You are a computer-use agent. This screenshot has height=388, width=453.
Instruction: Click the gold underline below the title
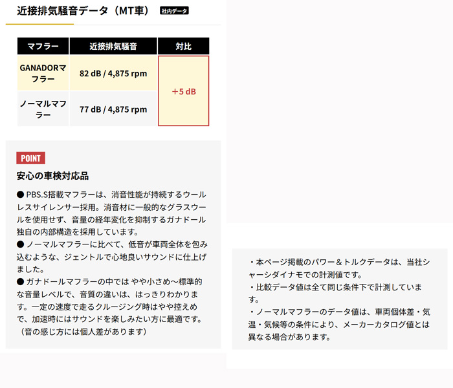pos(39,24)
